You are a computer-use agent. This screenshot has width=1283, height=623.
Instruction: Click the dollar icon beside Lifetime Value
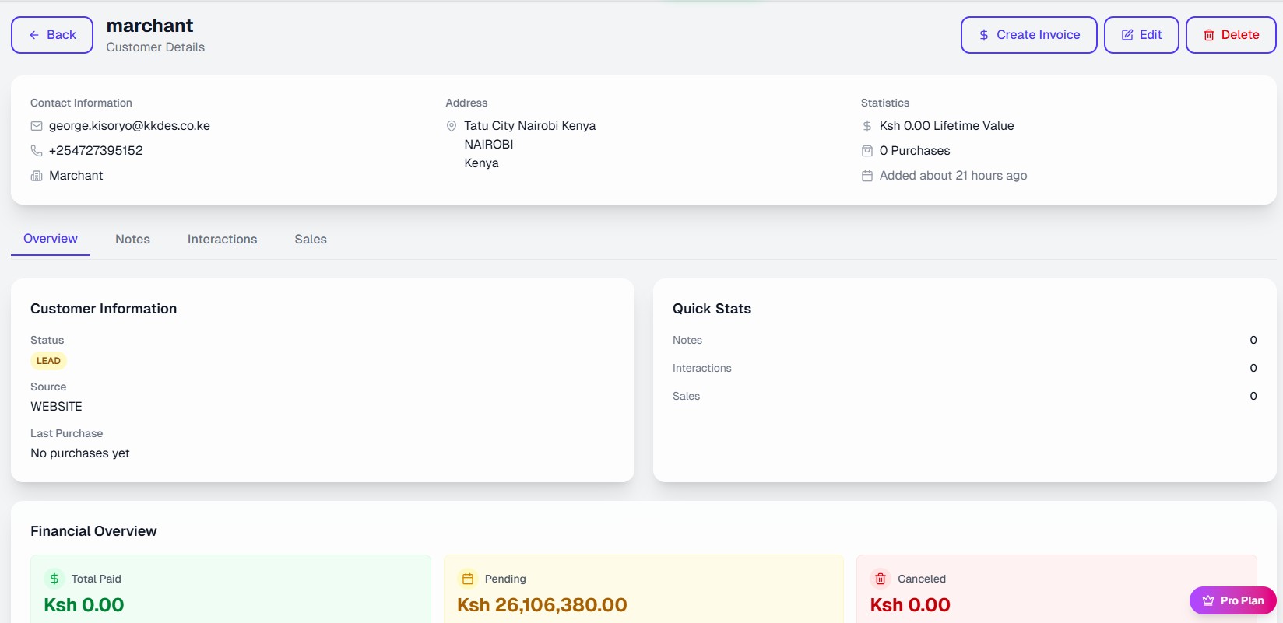(866, 126)
